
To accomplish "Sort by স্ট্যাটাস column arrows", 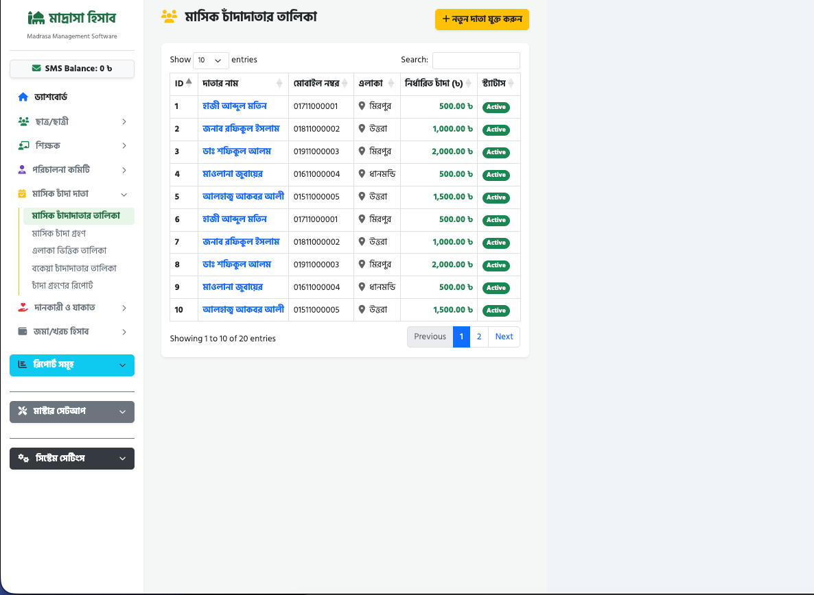I will [511, 84].
